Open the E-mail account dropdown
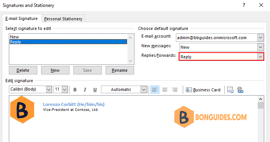Viewport: 270px width, 142px height. coord(260,38)
